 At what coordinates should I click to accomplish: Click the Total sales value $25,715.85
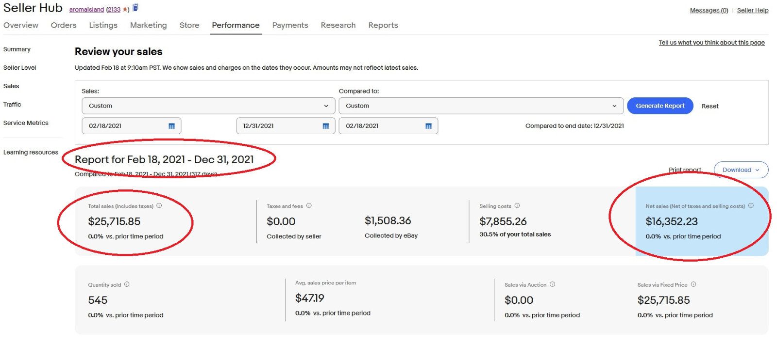[x=114, y=221]
